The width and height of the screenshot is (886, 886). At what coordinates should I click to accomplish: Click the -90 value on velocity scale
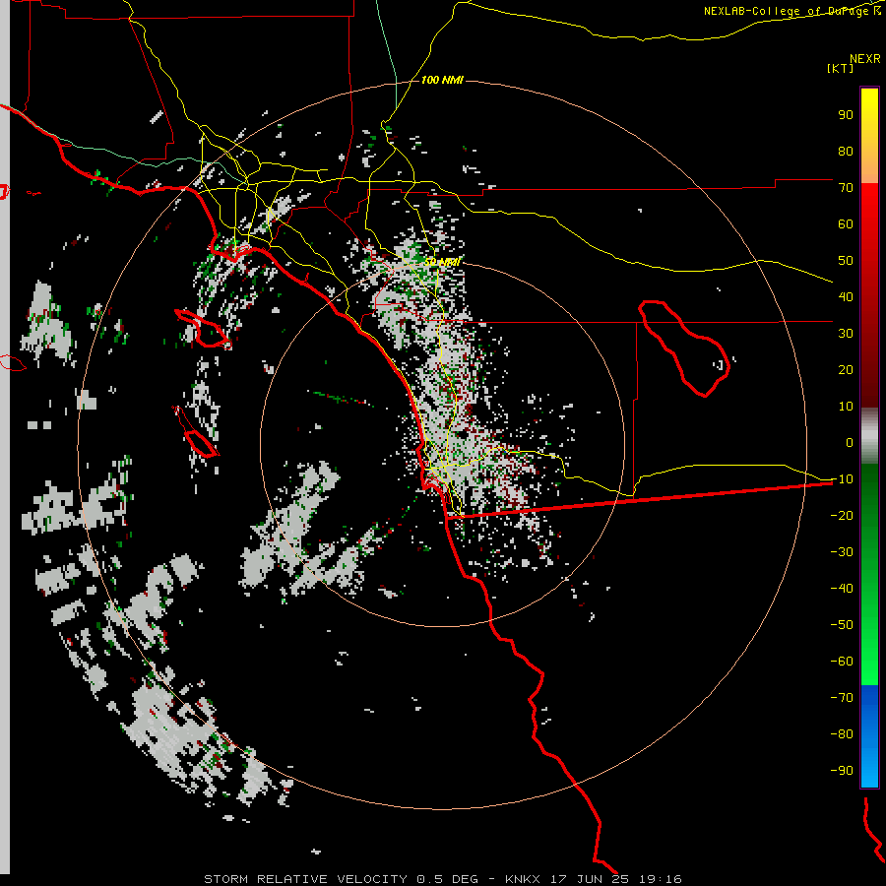tap(842, 771)
